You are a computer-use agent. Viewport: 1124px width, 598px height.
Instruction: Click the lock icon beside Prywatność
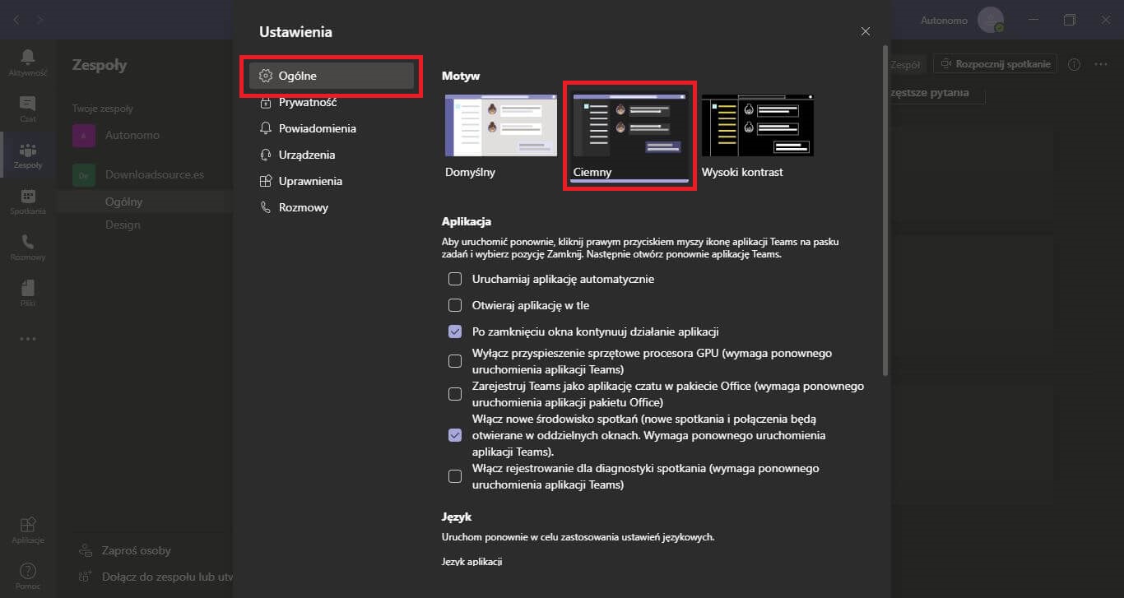pos(265,102)
